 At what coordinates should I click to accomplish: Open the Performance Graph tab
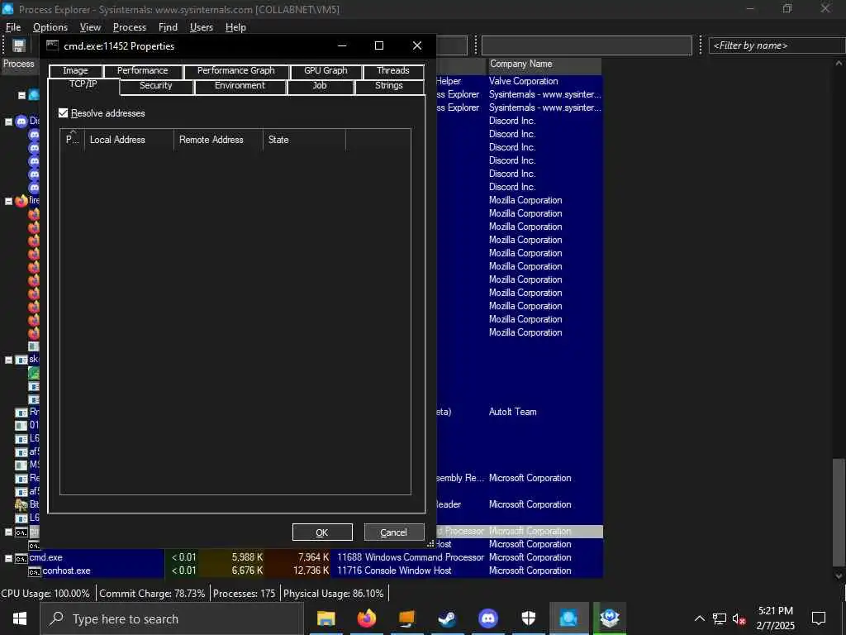pyautogui.click(x=235, y=71)
